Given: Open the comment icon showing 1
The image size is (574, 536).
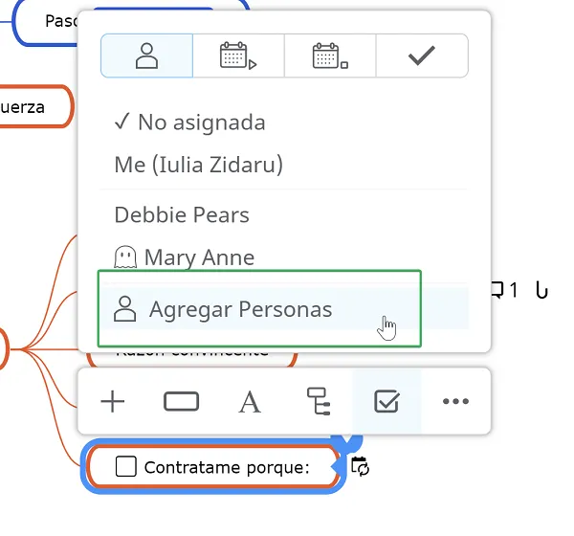Looking at the screenshot, I should (x=504, y=291).
